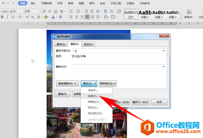Click the character shading icon
Screen dimensions: 203x138
click(60, 17)
